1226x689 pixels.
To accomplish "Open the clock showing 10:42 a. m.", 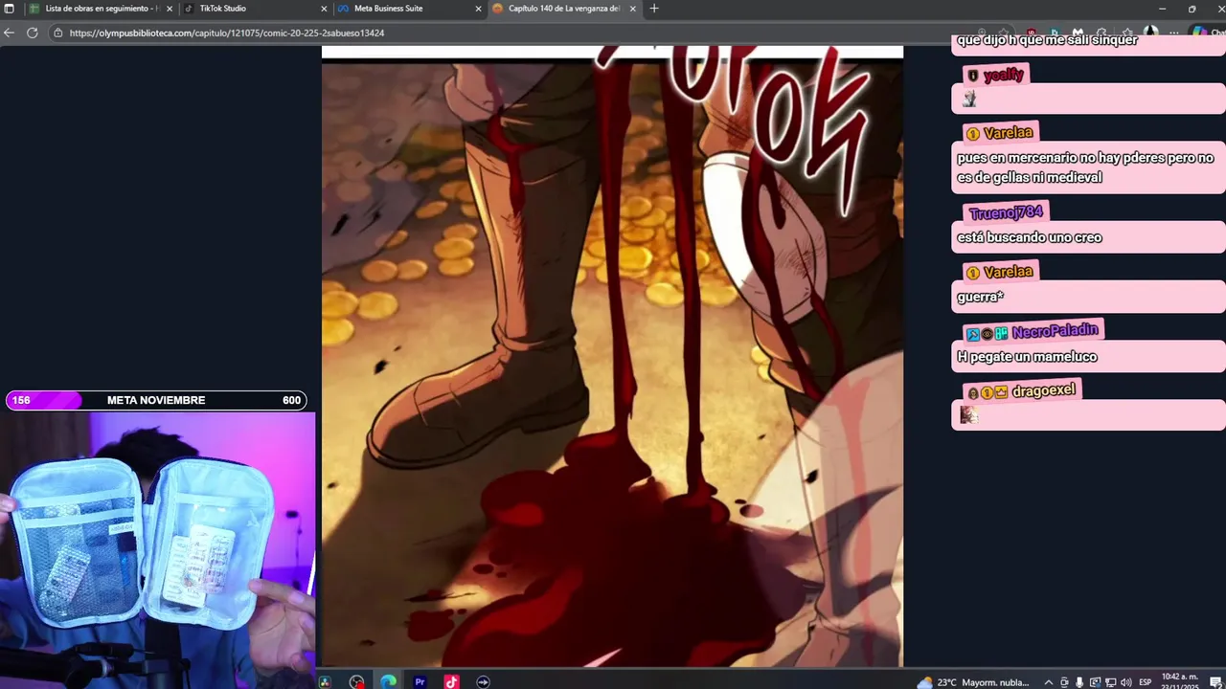I will pyautogui.click(x=1179, y=681).
